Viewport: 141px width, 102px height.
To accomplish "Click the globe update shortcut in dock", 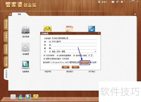I will coord(21,97).
